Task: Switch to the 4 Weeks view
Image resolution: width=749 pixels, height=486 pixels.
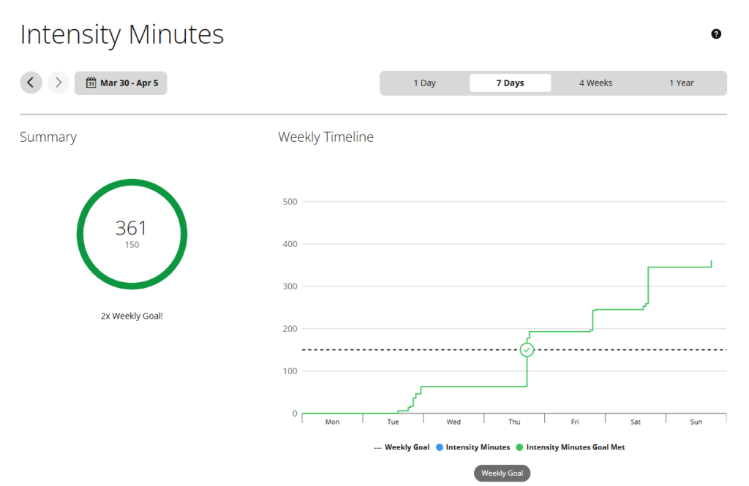Action: coord(595,83)
